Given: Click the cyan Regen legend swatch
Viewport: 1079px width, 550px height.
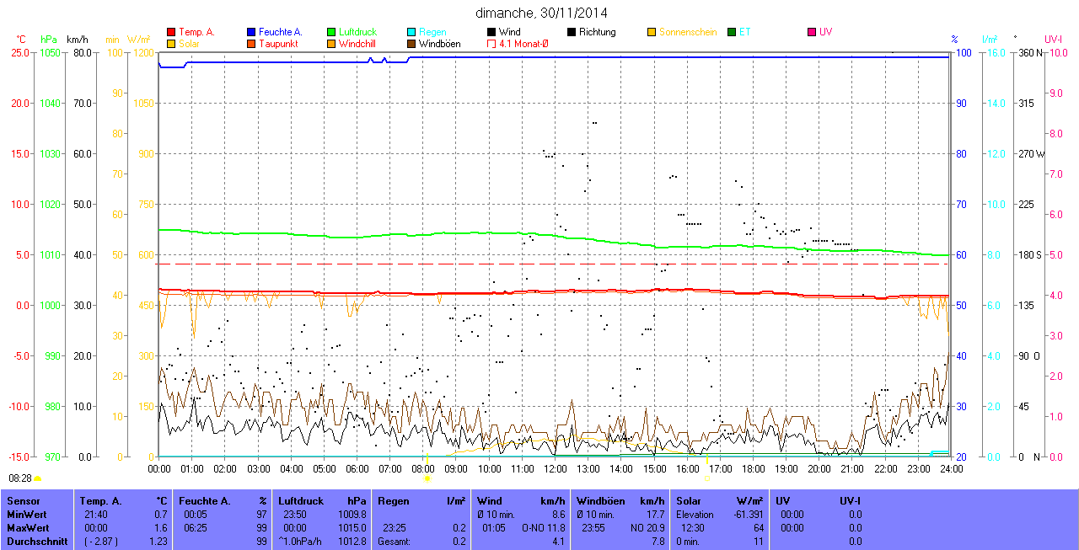Looking at the screenshot, I should pyautogui.click(x=411, y=32).
